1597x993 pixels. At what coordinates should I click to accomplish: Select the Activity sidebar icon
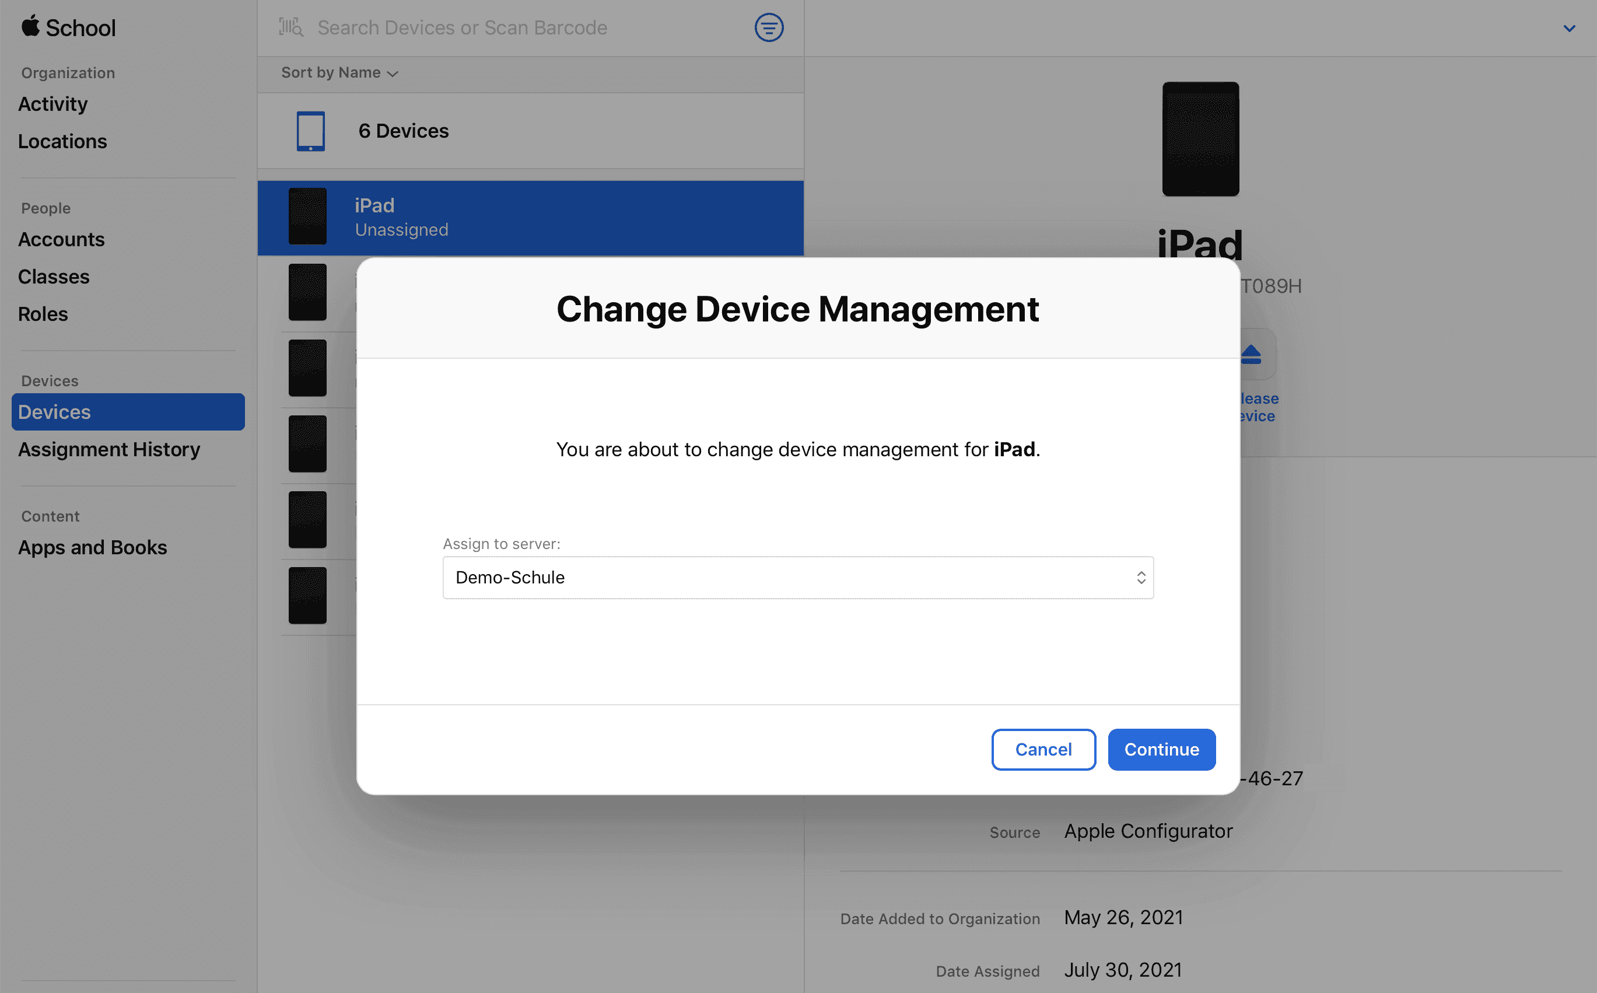coord(52,102)
